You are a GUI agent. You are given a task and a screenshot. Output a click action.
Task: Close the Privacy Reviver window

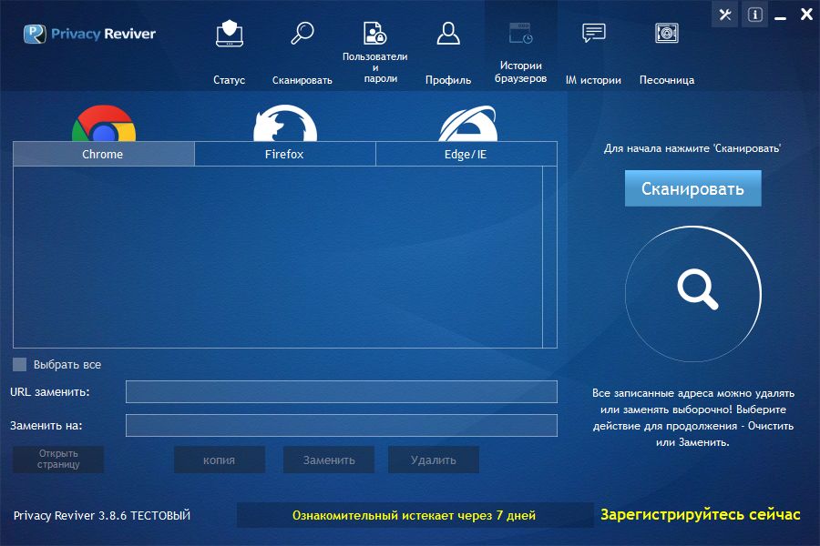[x=806, y=15]
